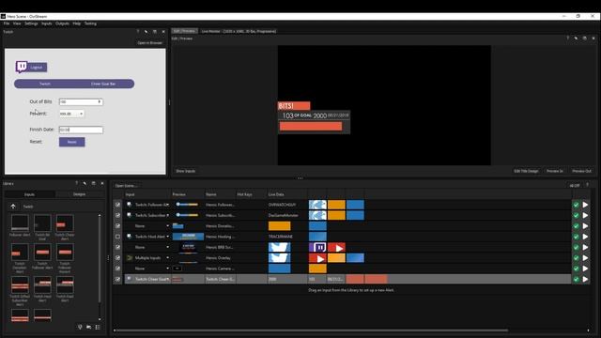Viewport: 601px width, 338px height.
Task: Open the Inputs menu
Action: (x=47, y=23)
